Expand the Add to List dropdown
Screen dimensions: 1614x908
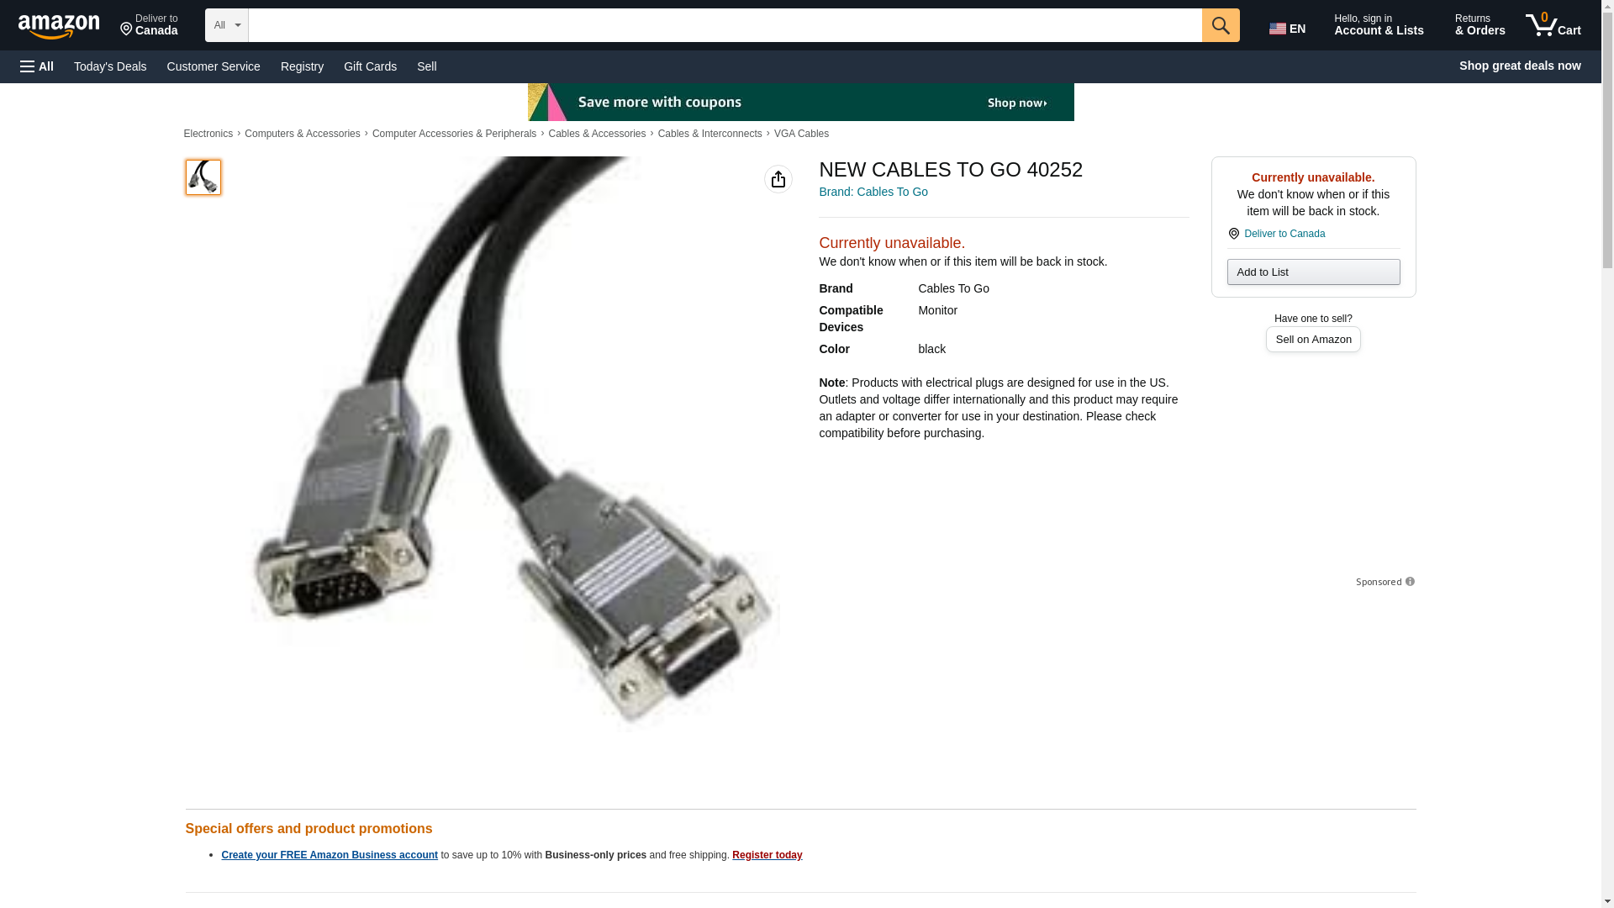pos(1312,272)
